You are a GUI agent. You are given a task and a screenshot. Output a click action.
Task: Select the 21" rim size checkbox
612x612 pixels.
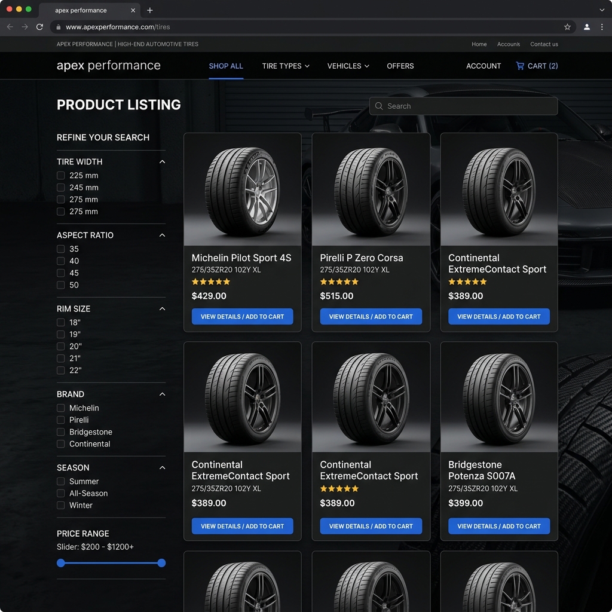[61, 358]
